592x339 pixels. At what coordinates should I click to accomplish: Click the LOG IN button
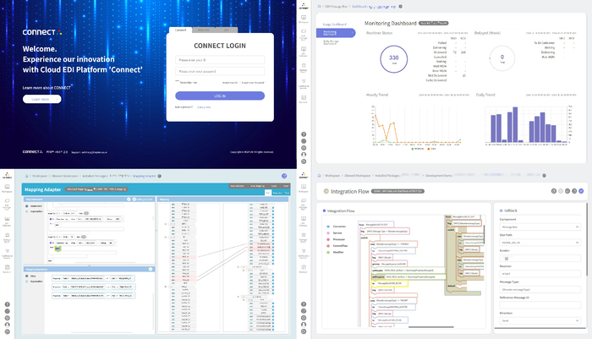point(220,96)
